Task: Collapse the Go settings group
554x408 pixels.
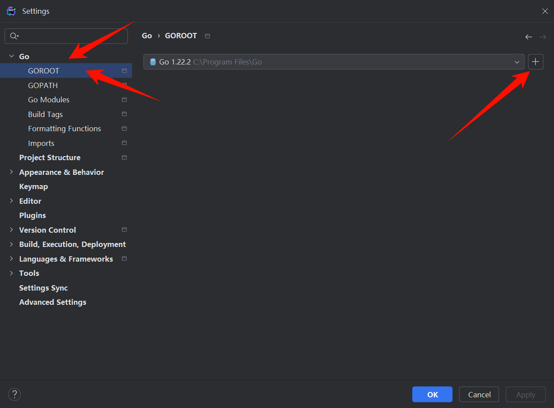Action: pyautogui.click(x=12, y=57)
